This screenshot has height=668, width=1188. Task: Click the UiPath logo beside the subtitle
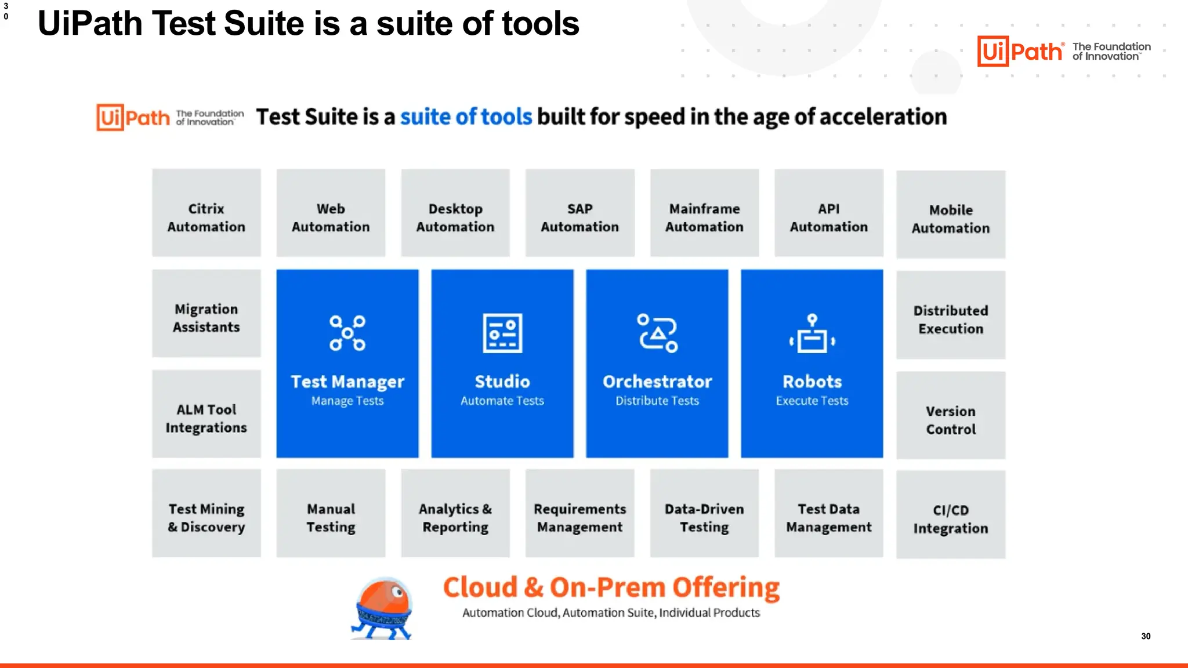point(133,118)
